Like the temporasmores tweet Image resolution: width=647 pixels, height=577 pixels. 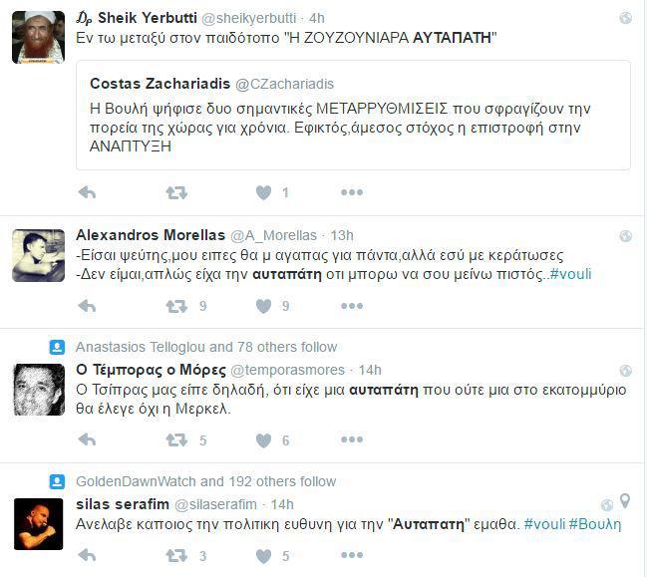[263, 440]
